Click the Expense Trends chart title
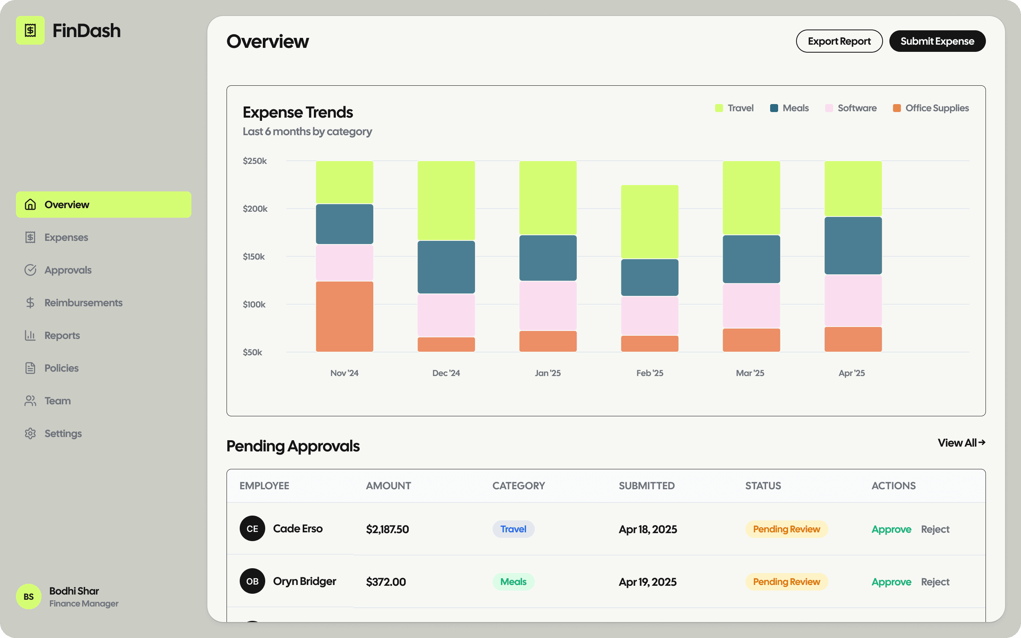Screen dimensions: 1021x638 pyautogui.click(x=298, y=112)
